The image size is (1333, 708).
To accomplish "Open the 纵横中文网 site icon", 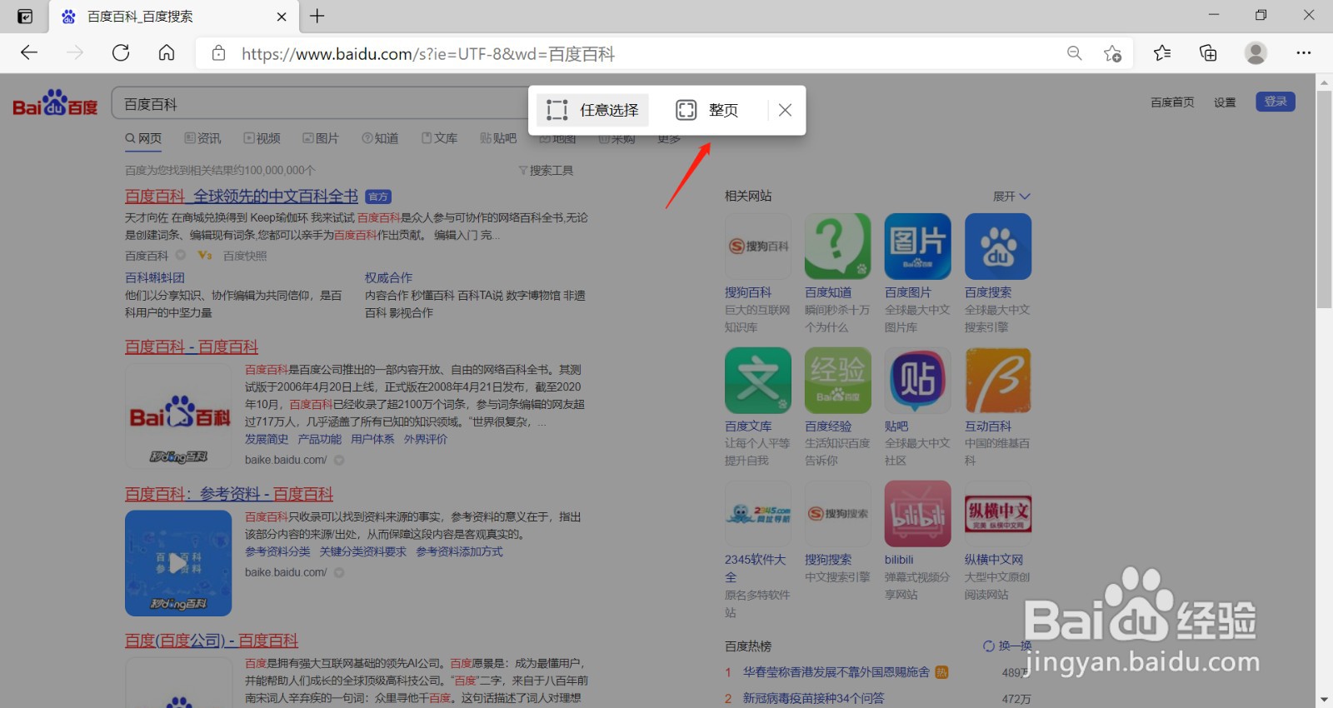I will click(998, 514).
